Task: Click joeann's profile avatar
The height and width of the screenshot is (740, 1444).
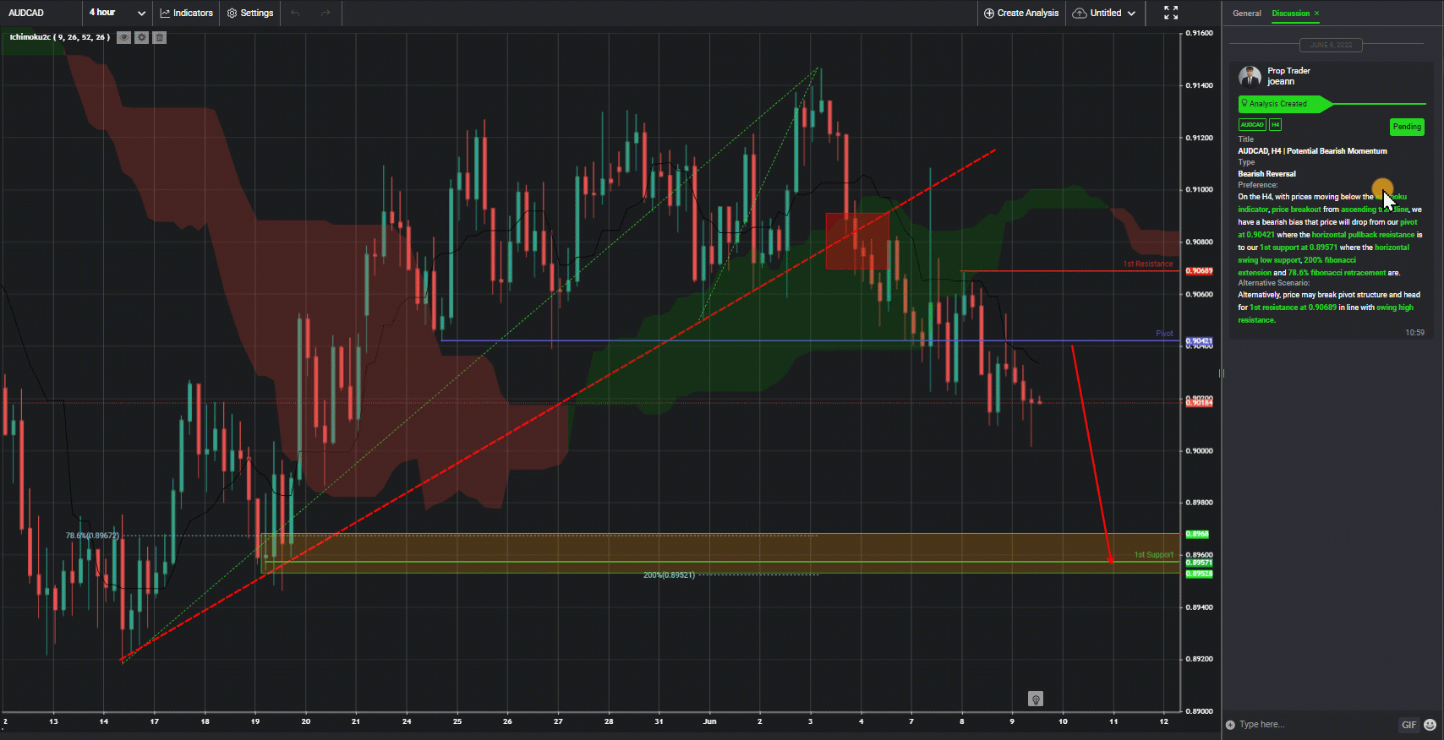Action: [1250, 77]
